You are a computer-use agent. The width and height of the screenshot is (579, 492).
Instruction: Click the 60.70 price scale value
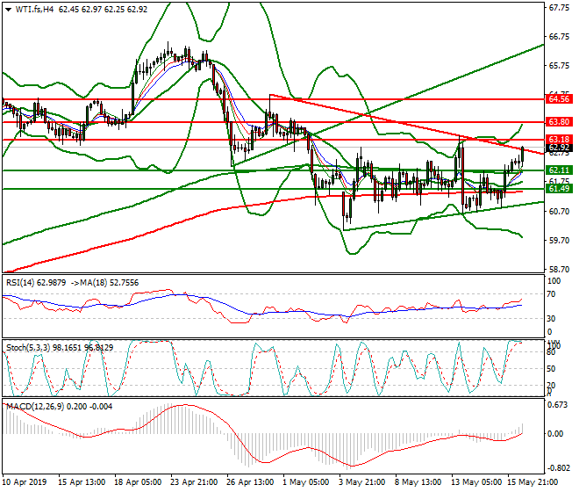559,212
